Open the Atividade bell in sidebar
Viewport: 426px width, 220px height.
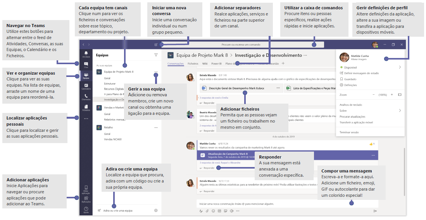(x=86, y=54)
